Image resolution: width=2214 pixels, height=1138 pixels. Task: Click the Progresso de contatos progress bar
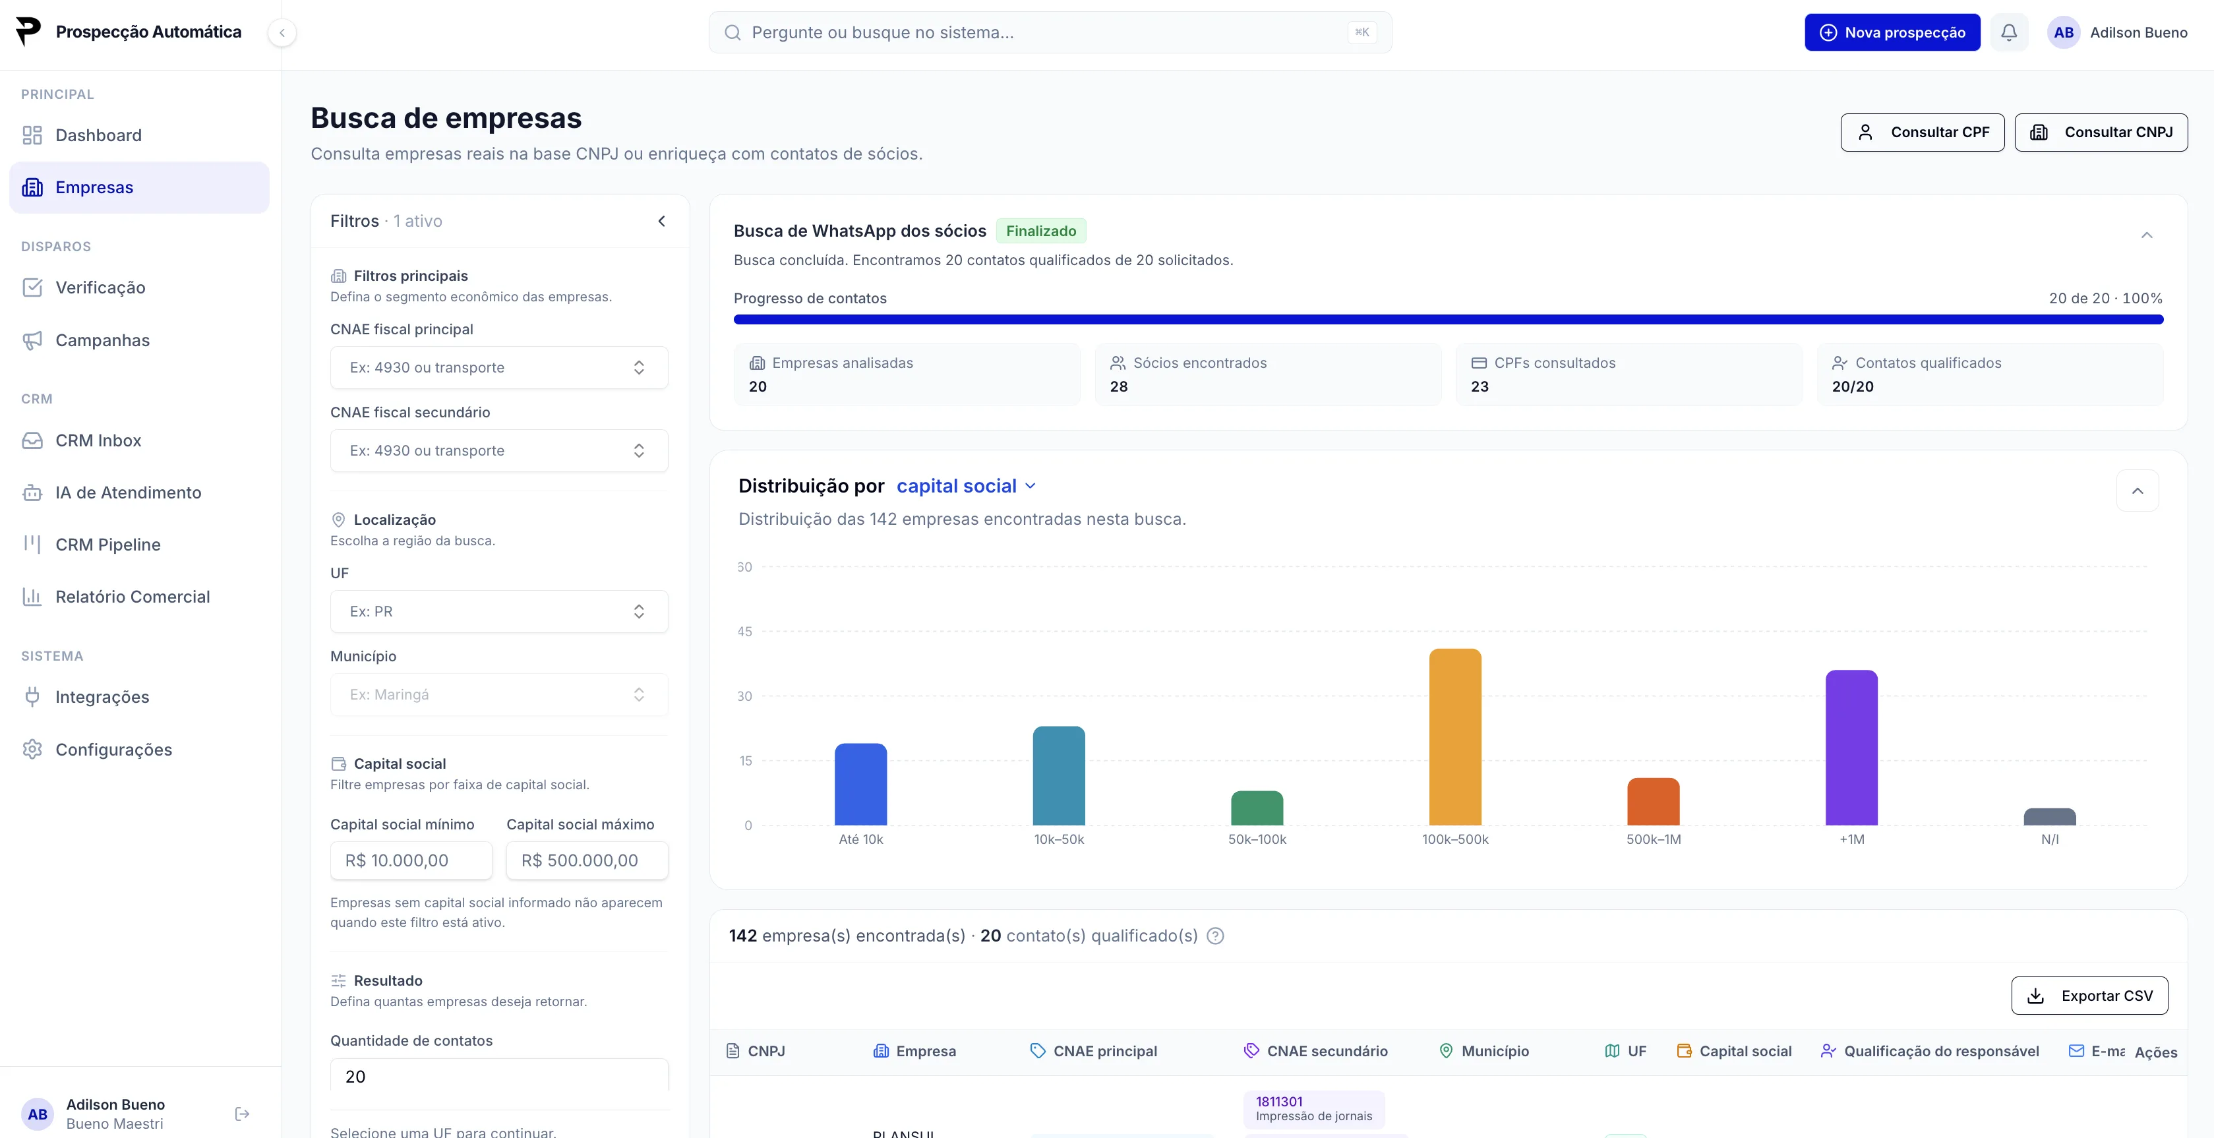pyautogui.click(x=1449, y=320)
